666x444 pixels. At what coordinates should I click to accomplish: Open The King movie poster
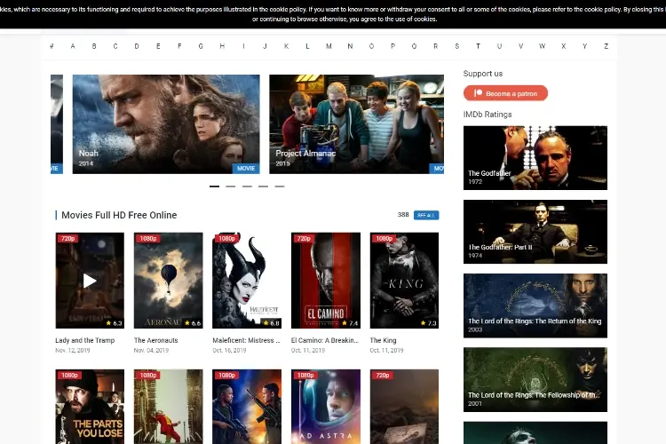coord(404,281)
